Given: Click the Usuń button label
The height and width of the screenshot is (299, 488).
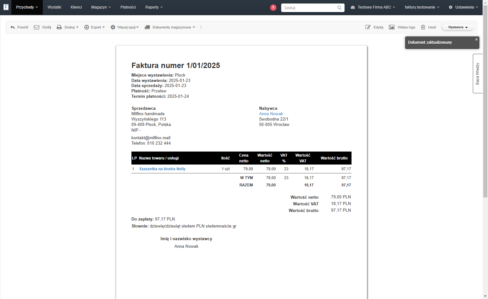Looking at the screenshot, I should (x=432, y=28).
